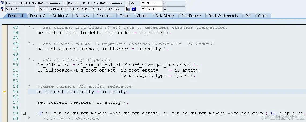Screen dimensions: 306x122
Task: Open the Data Explorer tab
Action: [191, 16]
